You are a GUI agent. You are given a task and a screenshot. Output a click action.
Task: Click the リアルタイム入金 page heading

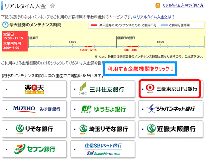click(25, 6)
